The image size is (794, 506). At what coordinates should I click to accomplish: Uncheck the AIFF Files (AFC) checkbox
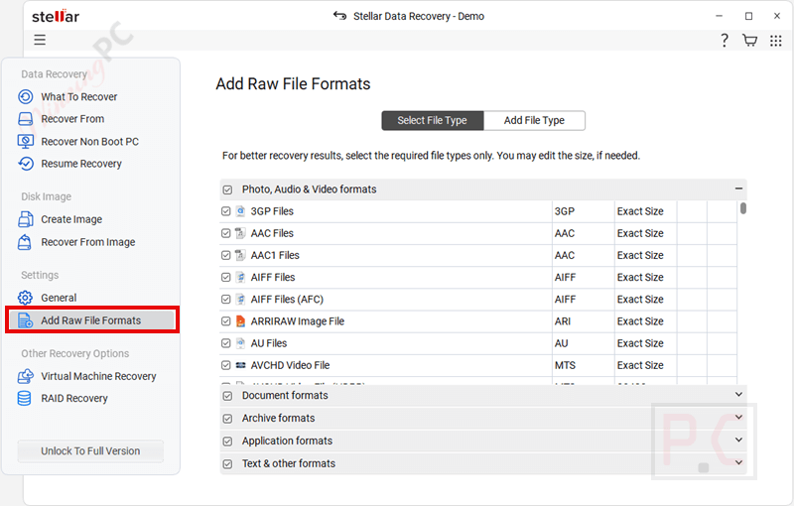point(226,299)
